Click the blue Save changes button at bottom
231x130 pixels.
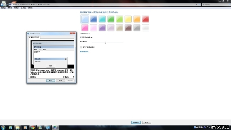point(136,122)
